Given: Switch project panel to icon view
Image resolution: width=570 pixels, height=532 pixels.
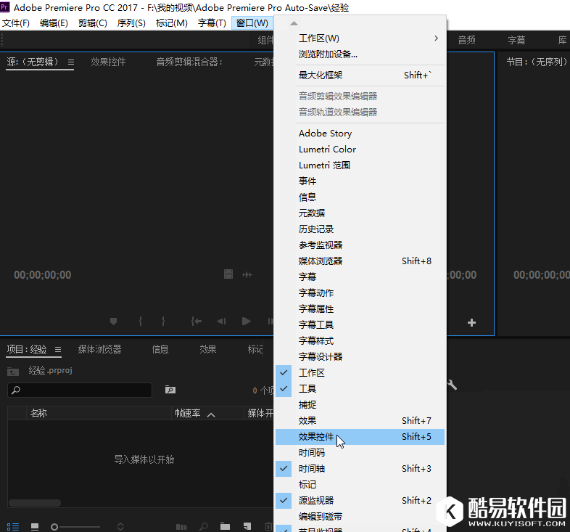Looking at the screenshot, I should pyautogui.click(x=35, y=526).
